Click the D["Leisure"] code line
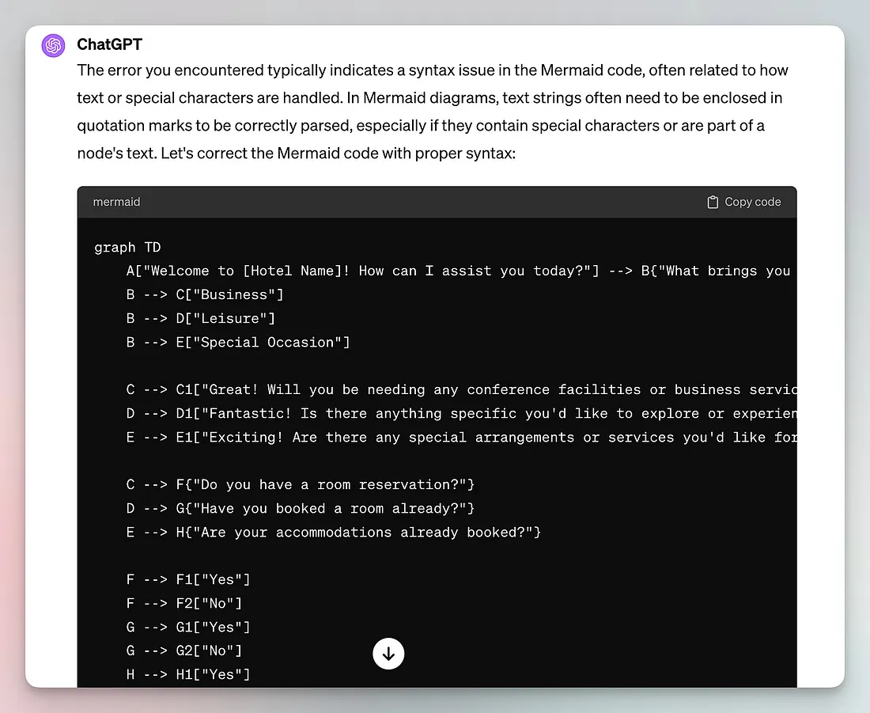Viewport: 870px width, 713px height. [x=200, y=318]
